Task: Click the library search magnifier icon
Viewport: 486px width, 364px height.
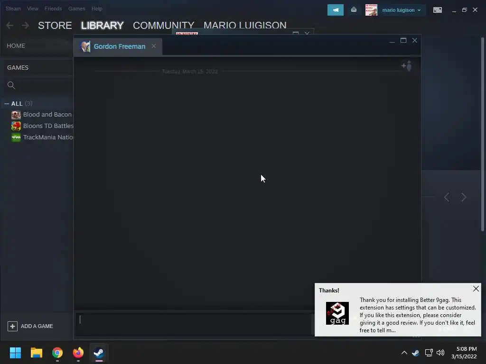Action: 11,85
